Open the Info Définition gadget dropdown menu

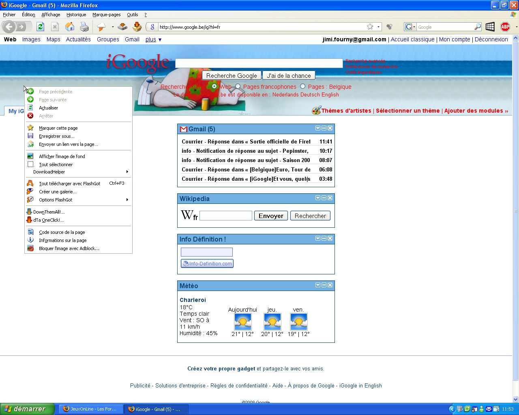click(318, 238)
